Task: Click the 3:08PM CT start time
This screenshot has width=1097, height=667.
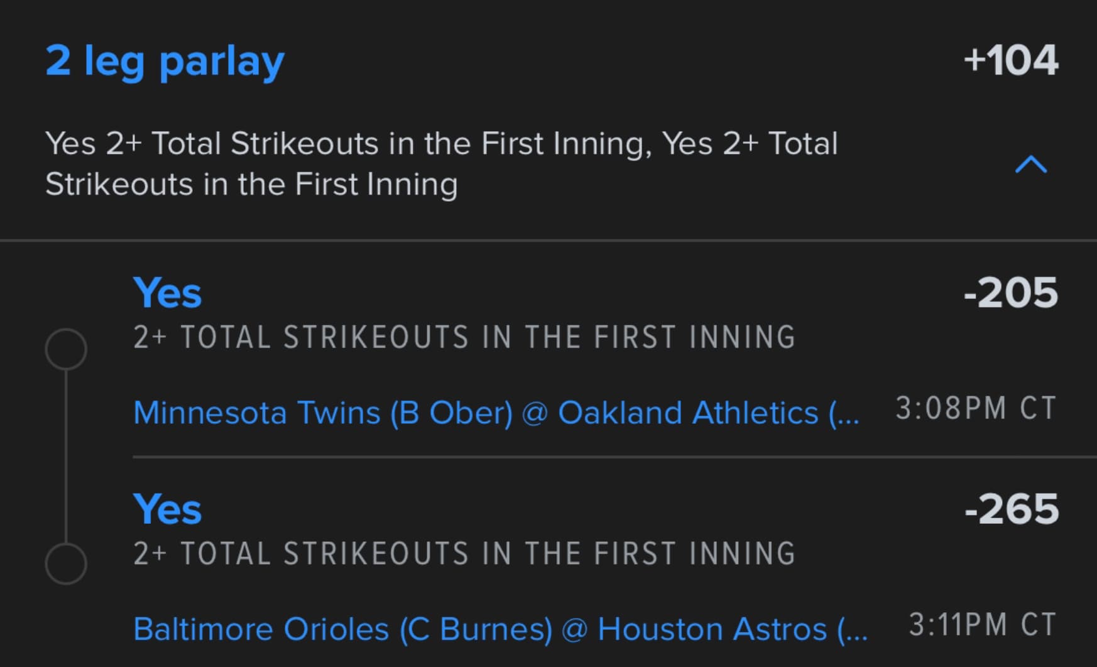Action: coord(976,408)
